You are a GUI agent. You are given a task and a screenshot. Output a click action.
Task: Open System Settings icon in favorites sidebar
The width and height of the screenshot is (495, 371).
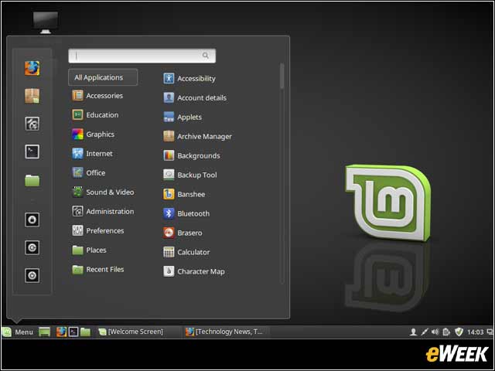pos(32,124)
